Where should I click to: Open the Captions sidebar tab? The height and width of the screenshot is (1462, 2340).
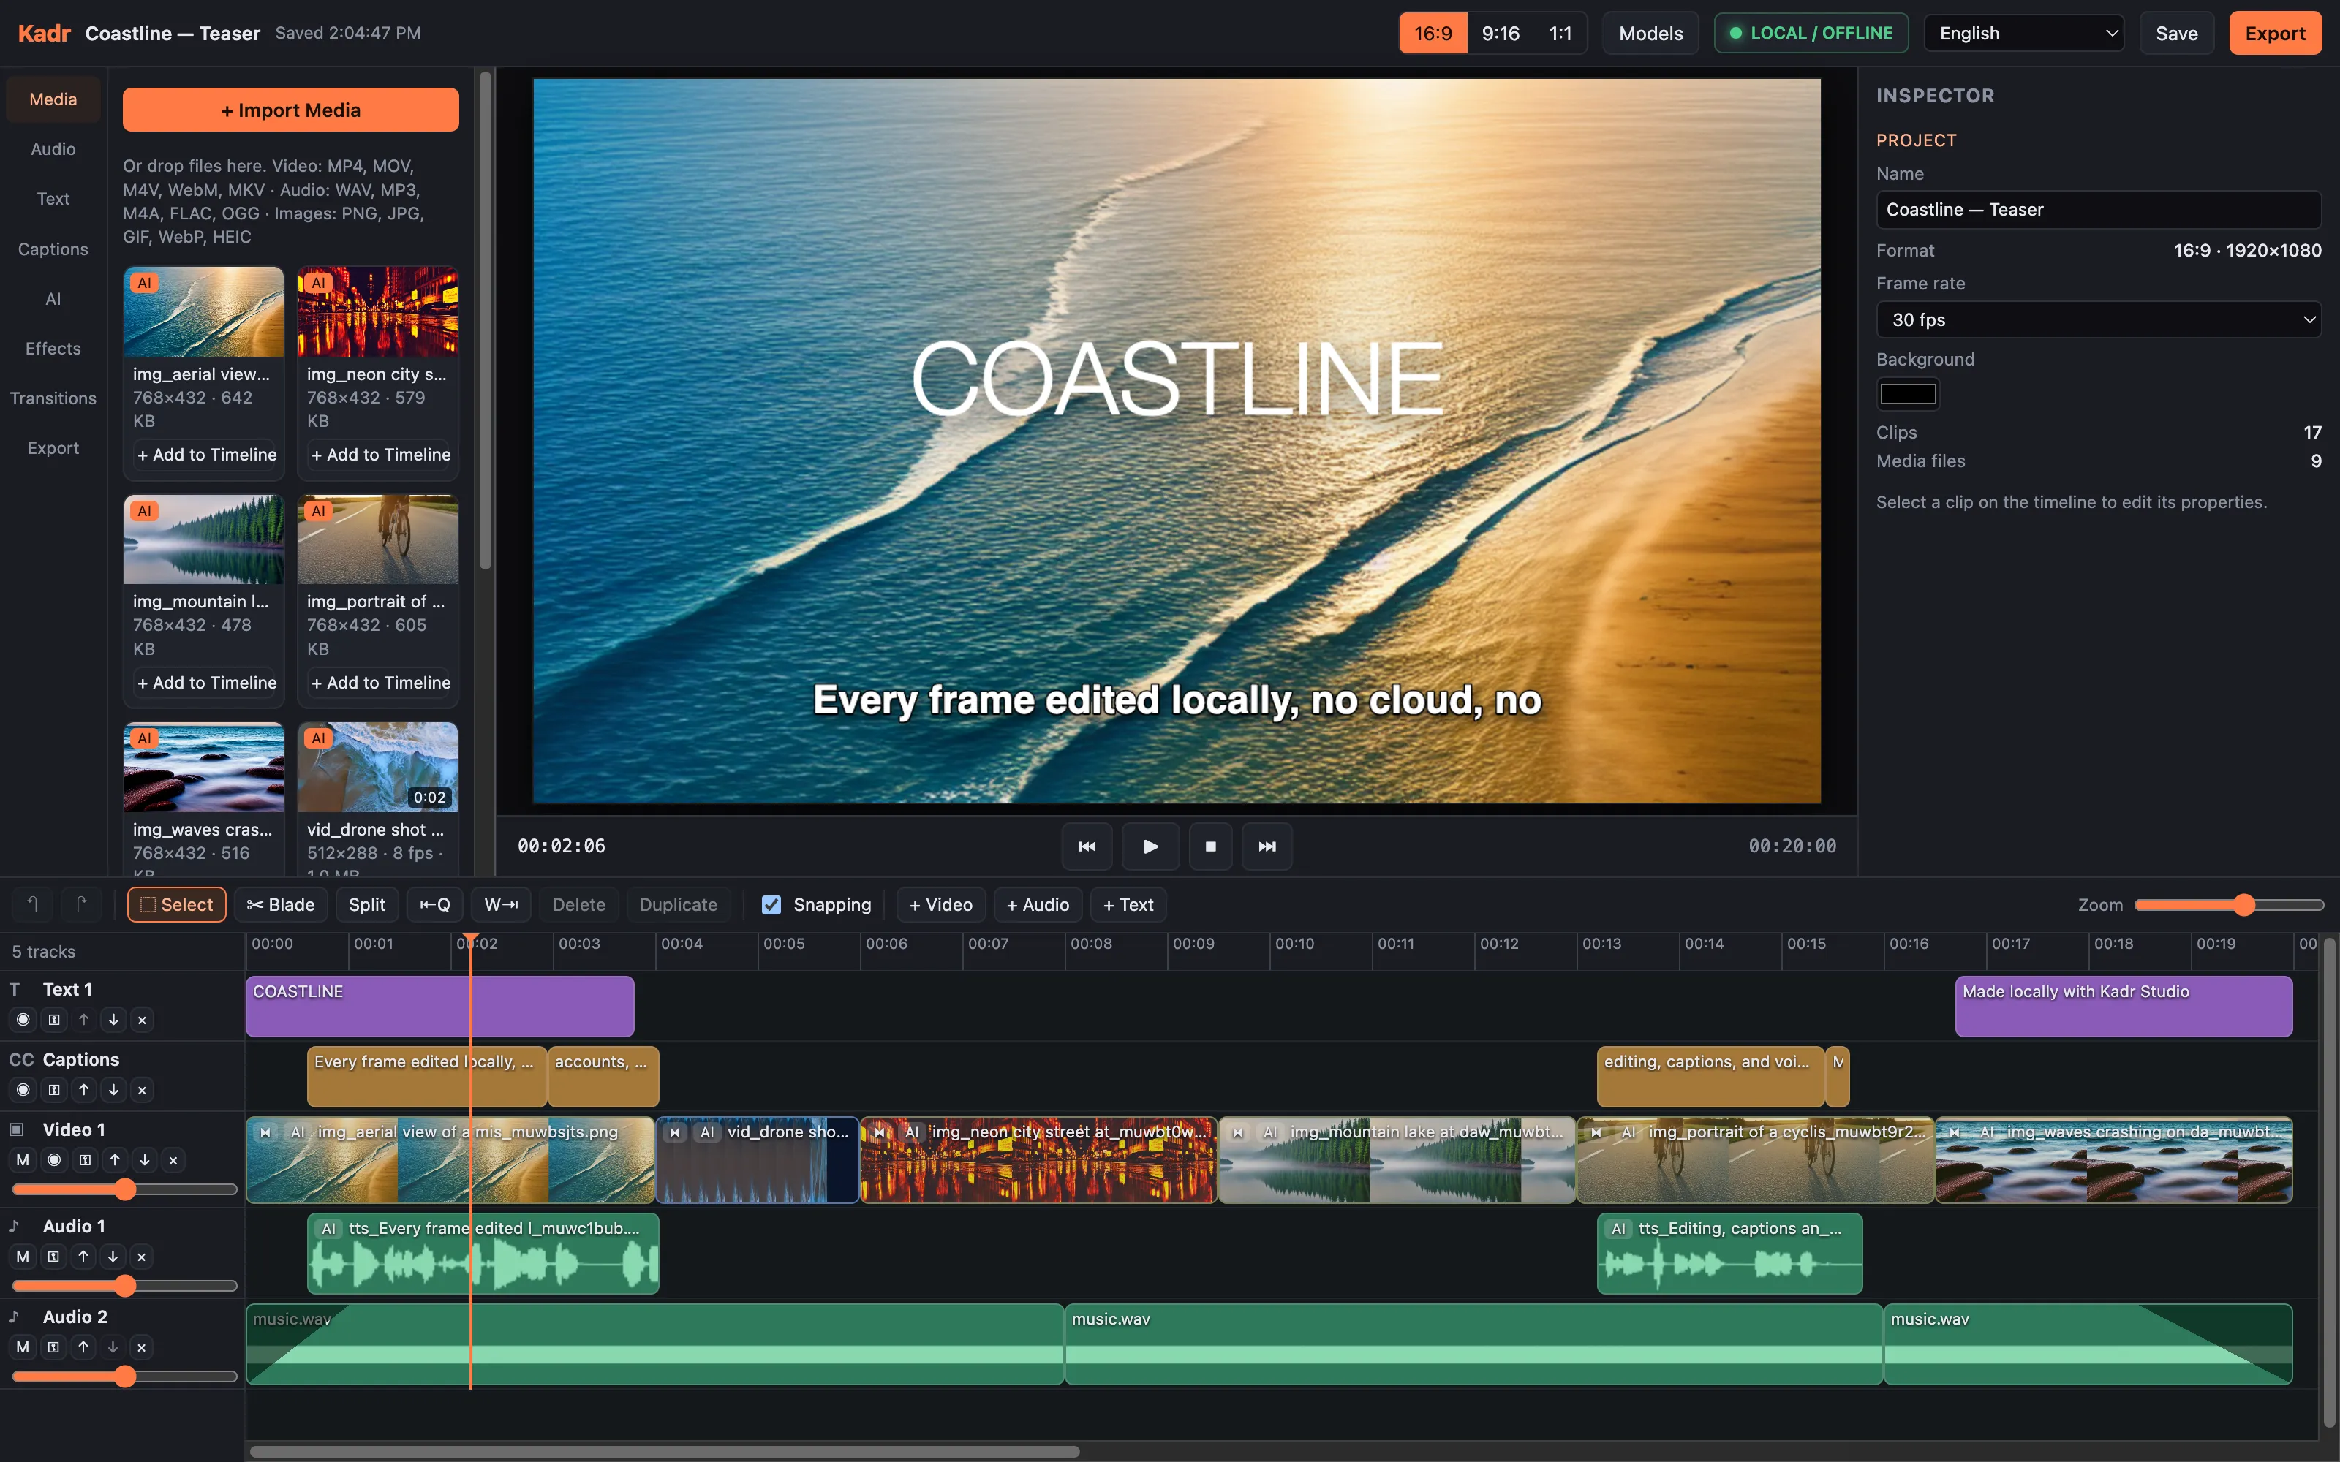[53, 249]
